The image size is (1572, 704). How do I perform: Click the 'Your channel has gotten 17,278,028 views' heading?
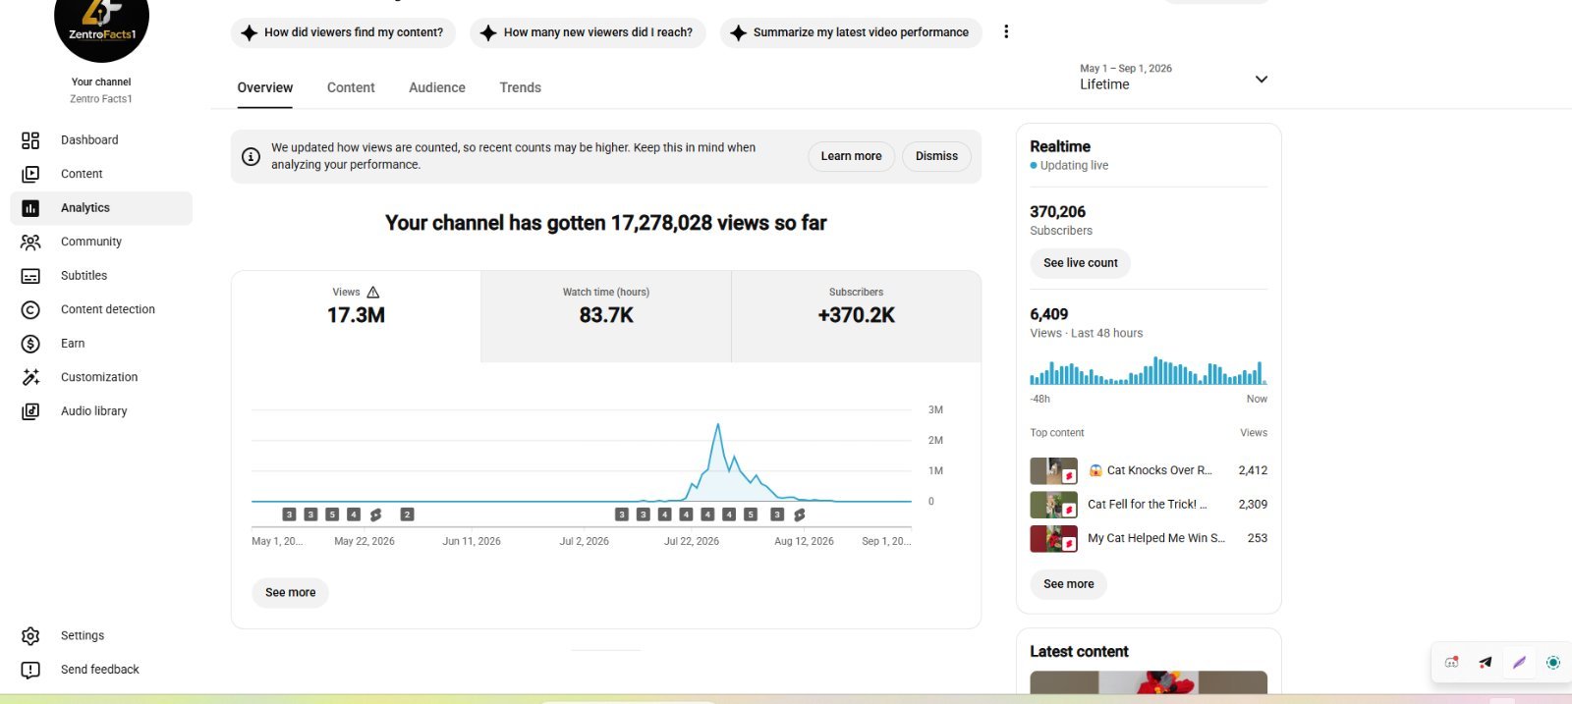click(x=606, y=223)
